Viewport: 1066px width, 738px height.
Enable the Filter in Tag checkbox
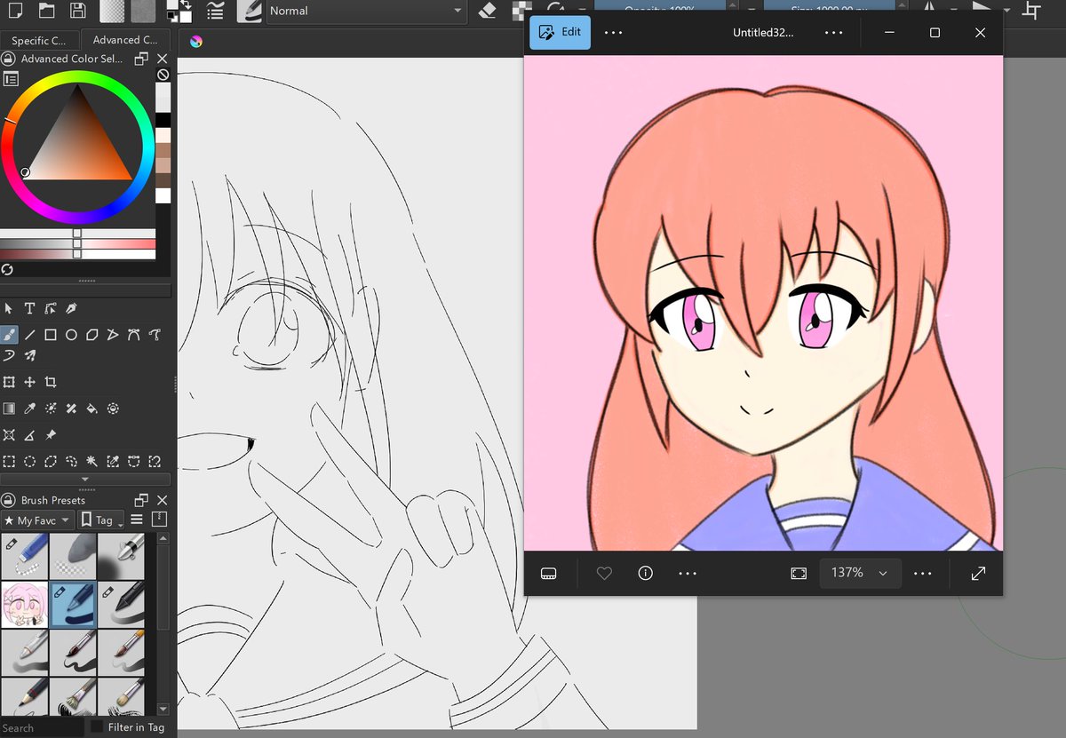coord(99,728)
